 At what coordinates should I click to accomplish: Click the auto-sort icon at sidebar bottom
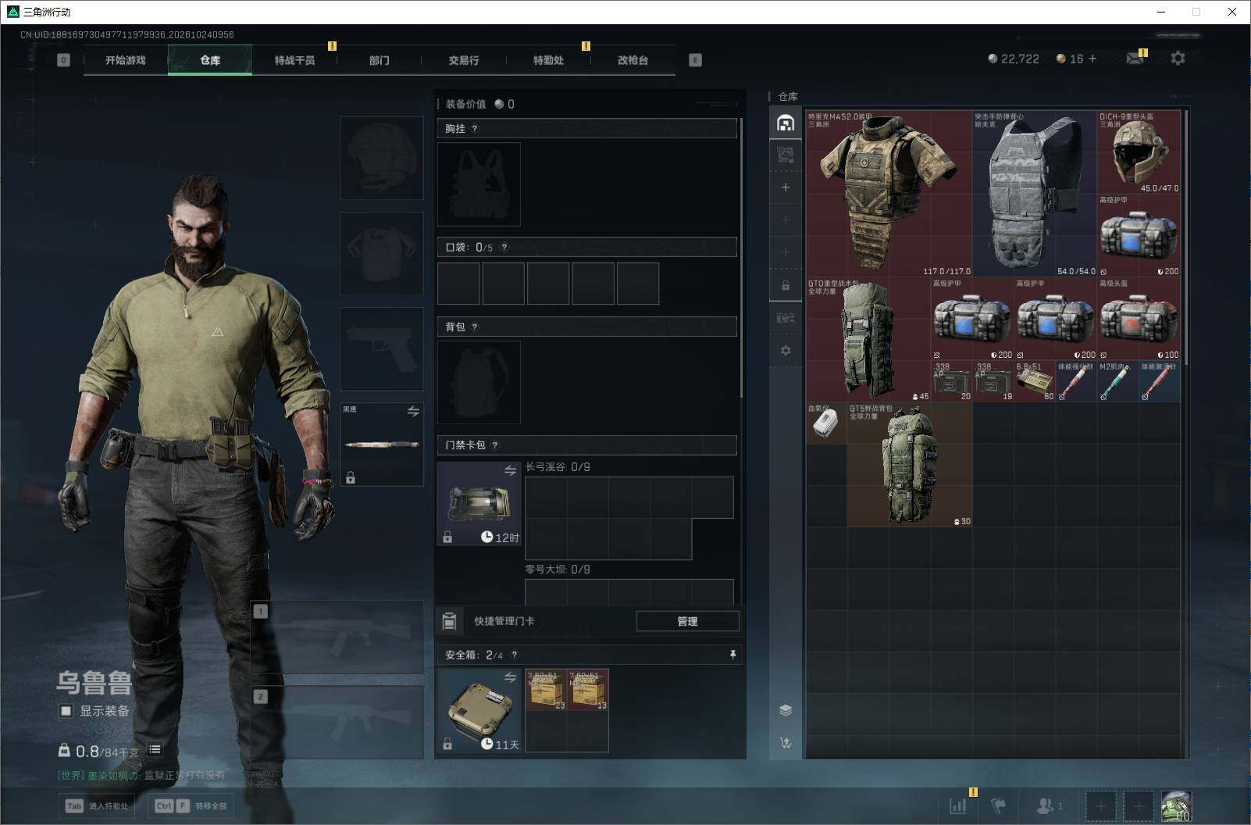(786, 742)
